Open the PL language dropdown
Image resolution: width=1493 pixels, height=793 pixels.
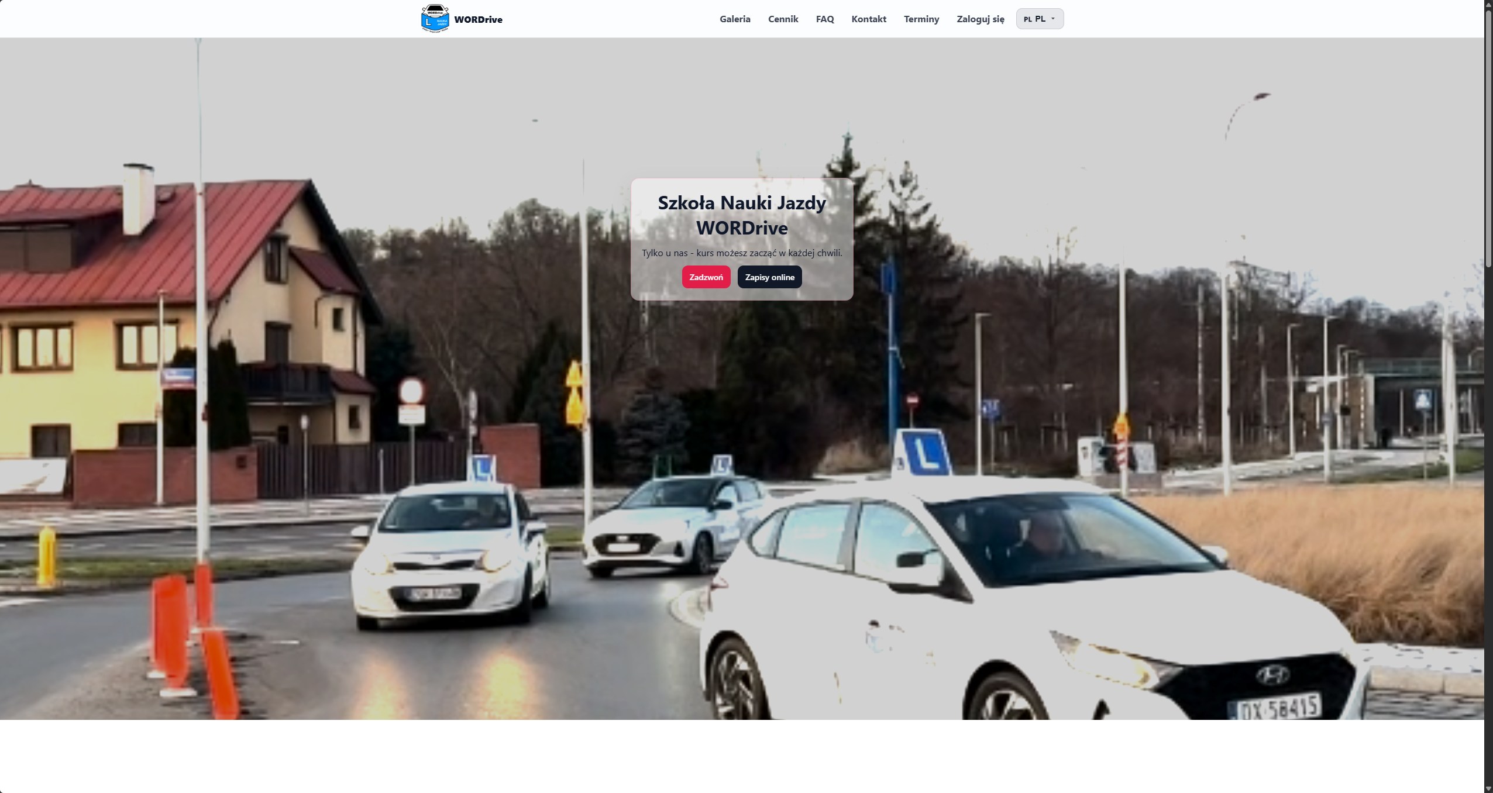(1040, 19)
